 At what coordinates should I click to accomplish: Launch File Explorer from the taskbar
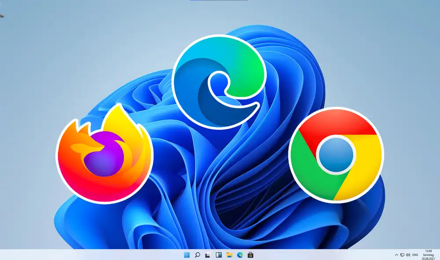pos(229,255)
